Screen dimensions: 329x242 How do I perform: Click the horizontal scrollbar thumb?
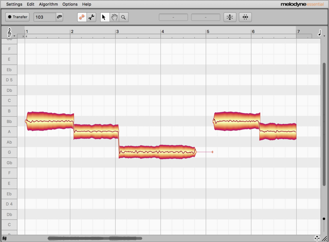(x=95, y=238)
